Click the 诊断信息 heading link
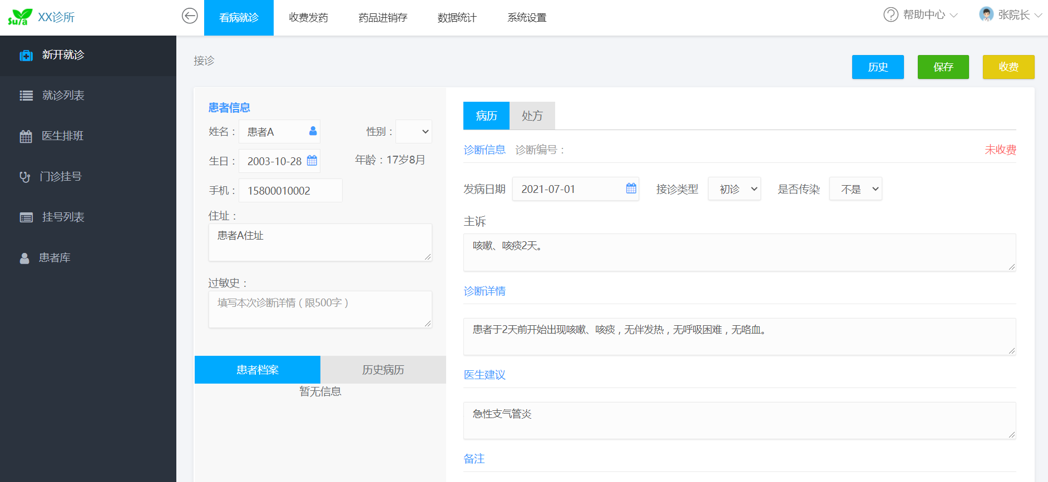The image size is (1048, 482). [485, 150]
